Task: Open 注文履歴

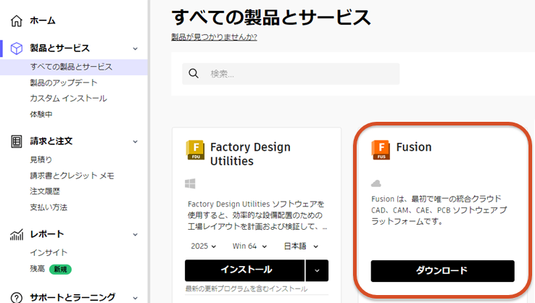Action: click(45, 191)
